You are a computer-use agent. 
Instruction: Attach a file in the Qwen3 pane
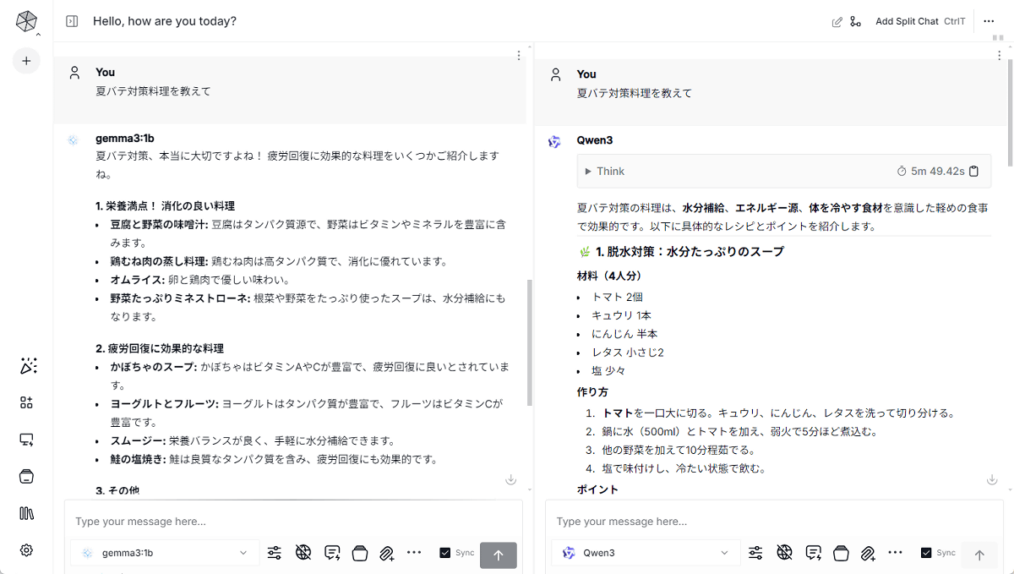[x=867, y=553]
